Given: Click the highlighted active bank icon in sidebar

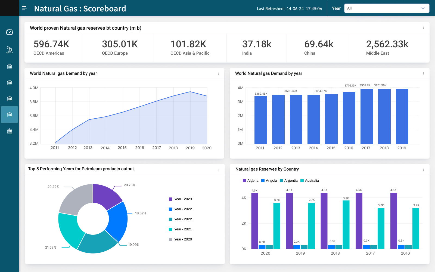Looking at the screenshot, I should 10,115.
